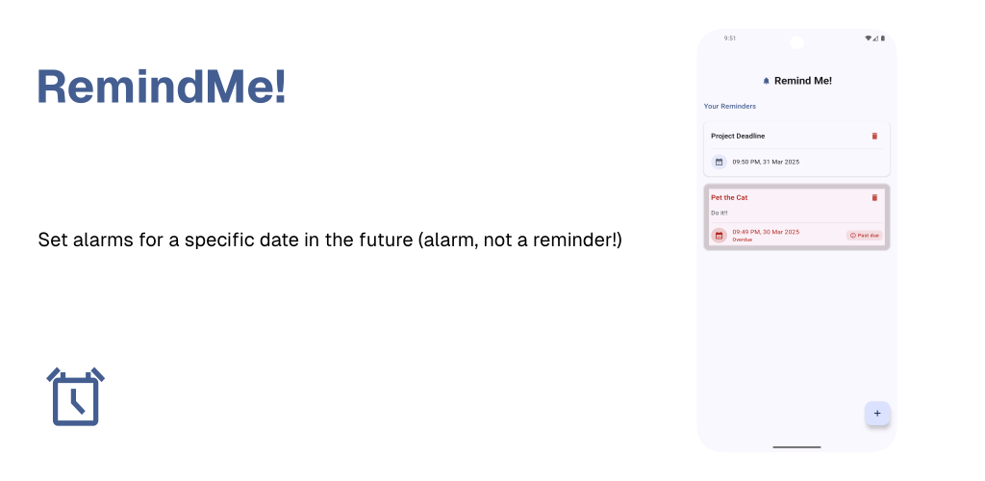Click the 09:49 PM, 30 Mar 2025 date
The image size is (985, 481).
(766, 232)
